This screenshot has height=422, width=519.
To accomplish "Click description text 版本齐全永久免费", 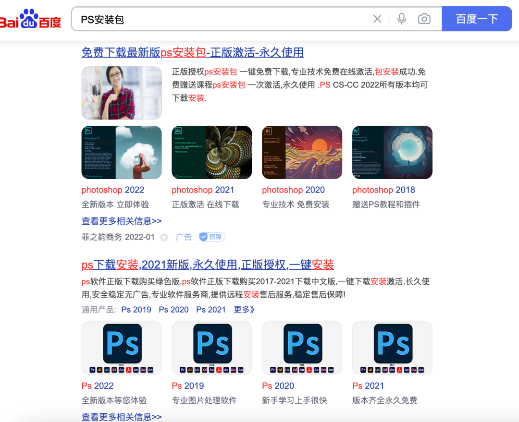I will click(384, 400).
